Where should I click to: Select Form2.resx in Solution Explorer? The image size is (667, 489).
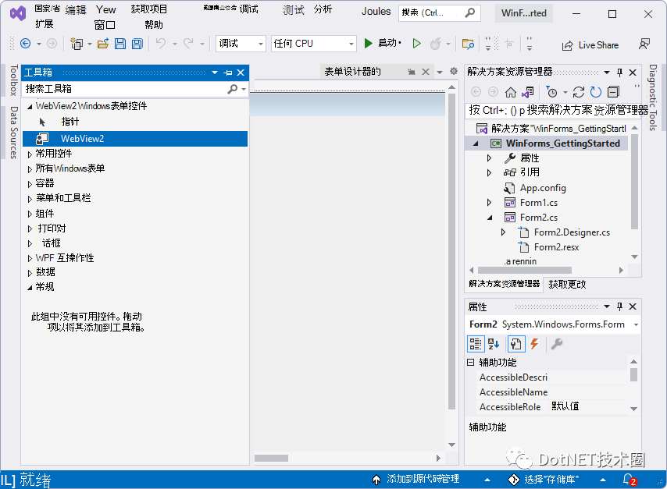(x=556, y=246)
